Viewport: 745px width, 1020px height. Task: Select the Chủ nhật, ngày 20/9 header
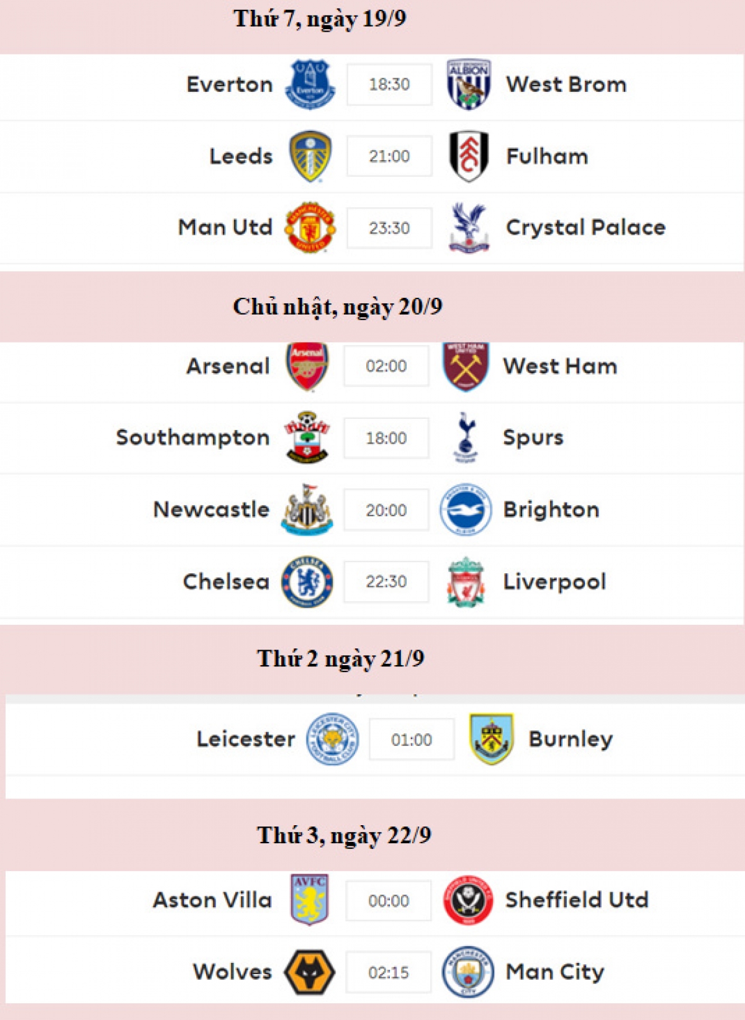click(338, 306)
